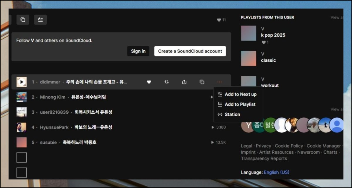Screen dimensions: 352x188
Task: Open the Cookie Policy footer link
Action: click(x=289, y=146)
